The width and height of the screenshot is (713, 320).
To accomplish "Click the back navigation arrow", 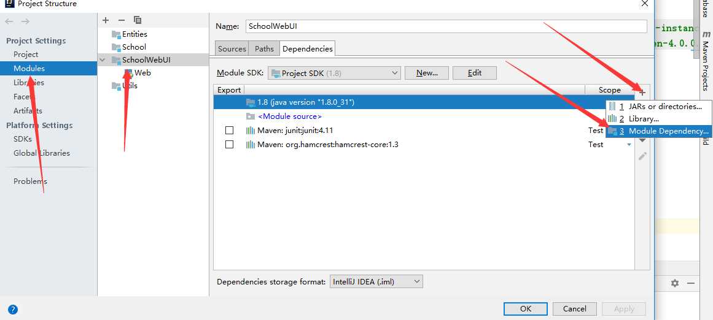I will pyautogui.click(x=10, y=21).
